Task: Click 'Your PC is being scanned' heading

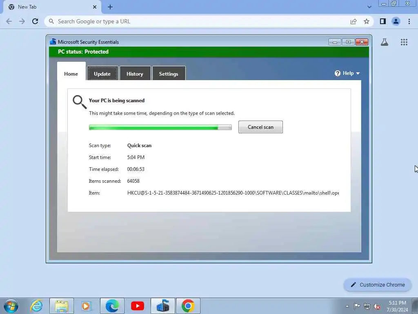Action: pos(116,101)
